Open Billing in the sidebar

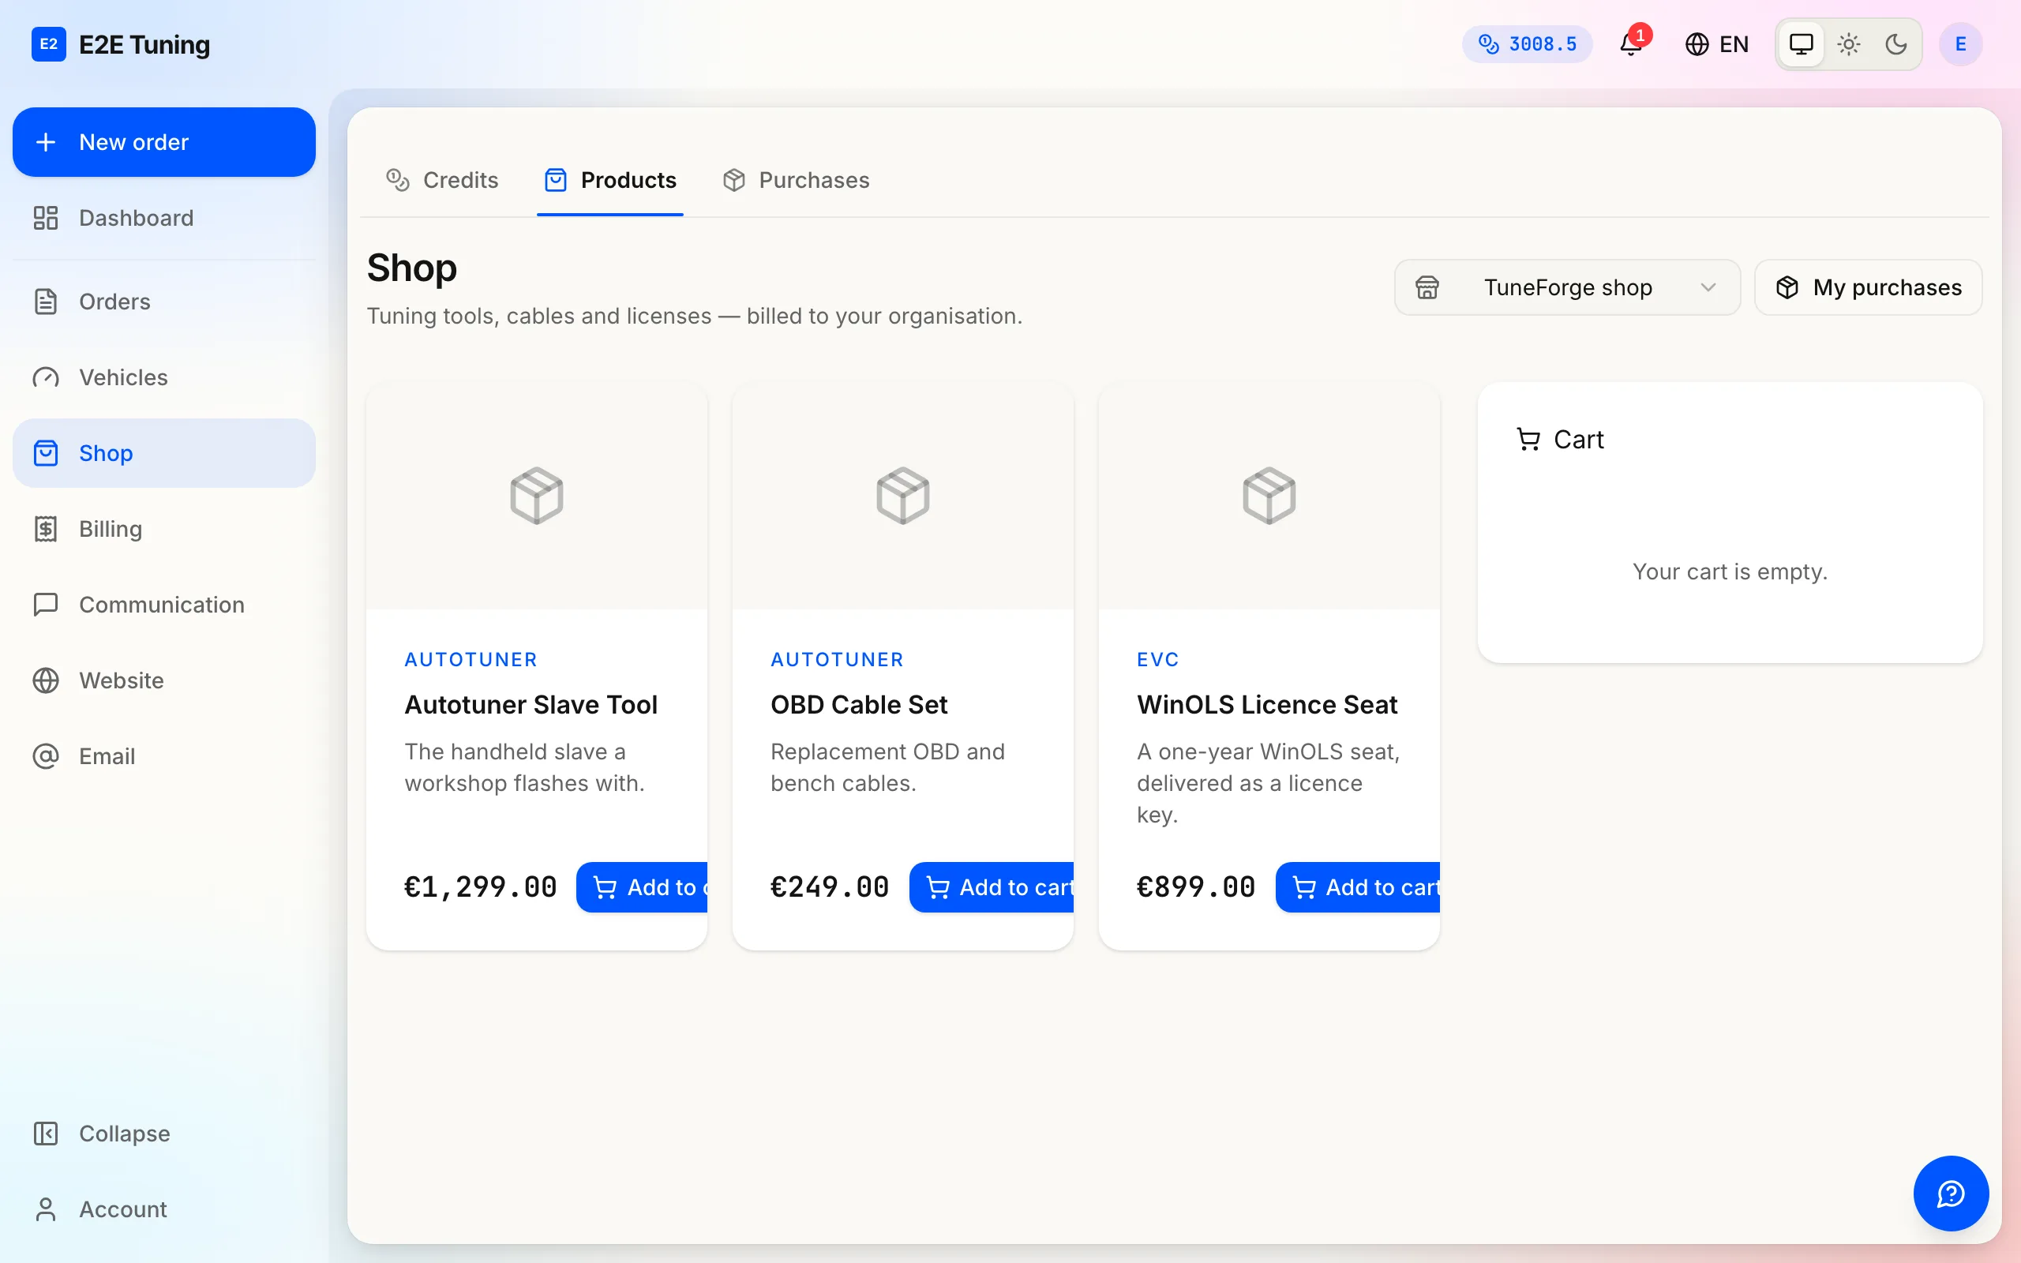pyautogui.click(x=163, y=529)
